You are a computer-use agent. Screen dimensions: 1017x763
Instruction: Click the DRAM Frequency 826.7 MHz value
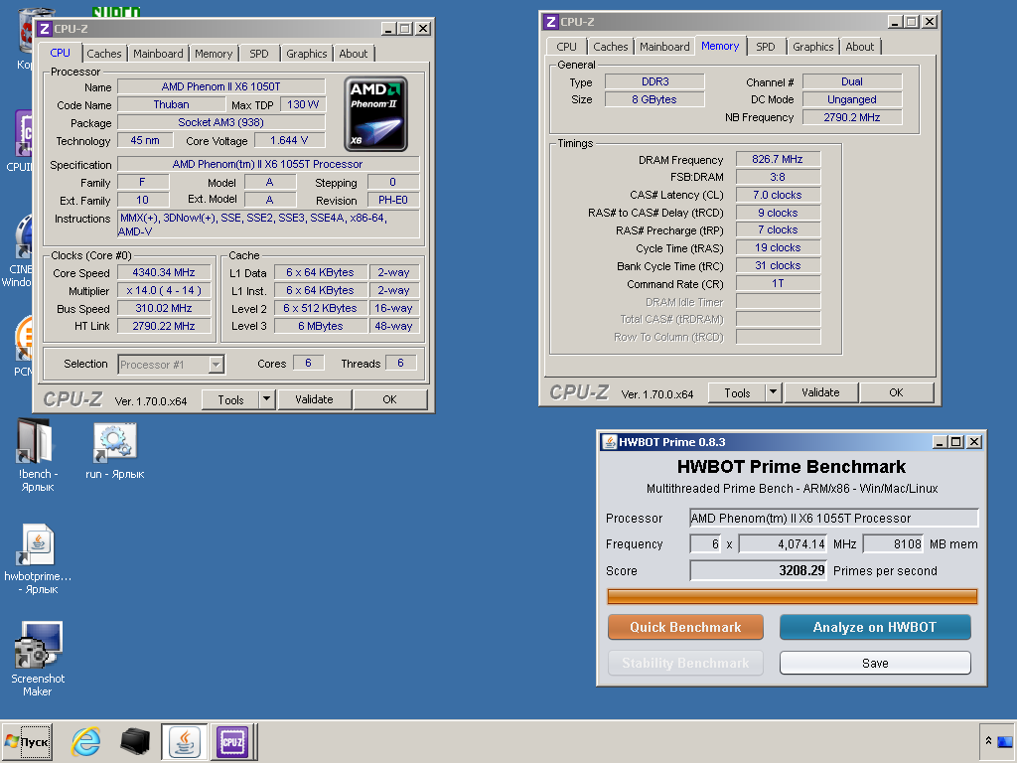(x=778, y=159)
